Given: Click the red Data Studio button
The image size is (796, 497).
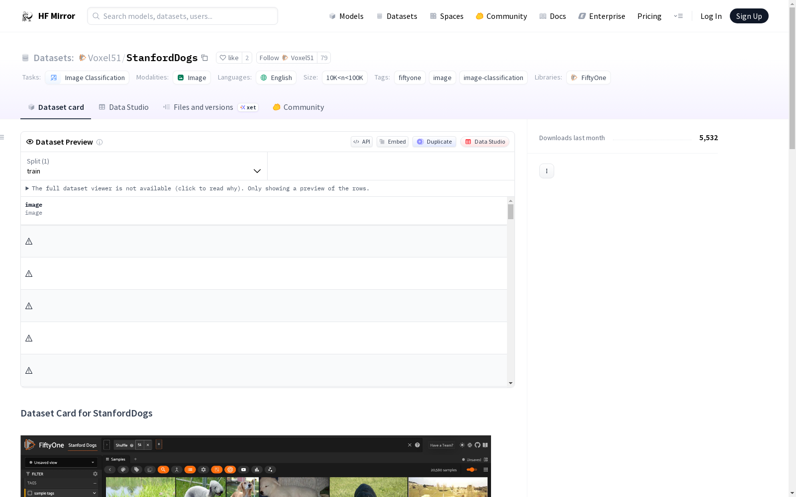Looking at the screenshot, I should click(485, 142).
